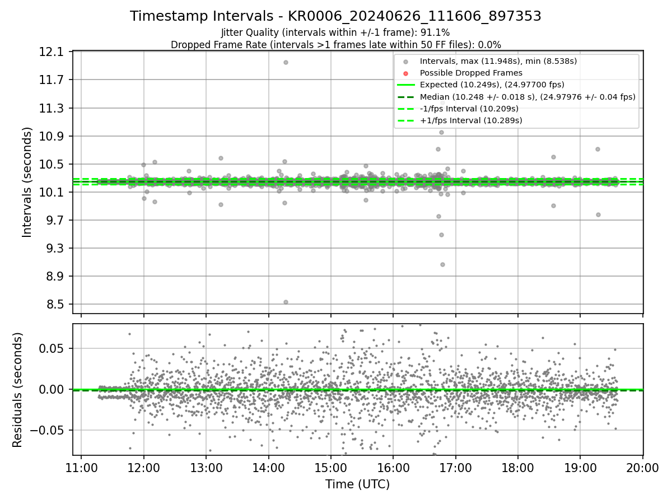Screen dimensions: 672x504
Task: Click legend entry 'Possible Dropped Frames'
Action: 471,73
